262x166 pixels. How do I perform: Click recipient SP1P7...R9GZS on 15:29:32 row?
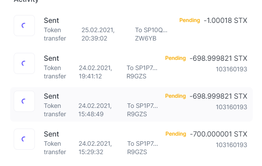[x=143, y=148]
